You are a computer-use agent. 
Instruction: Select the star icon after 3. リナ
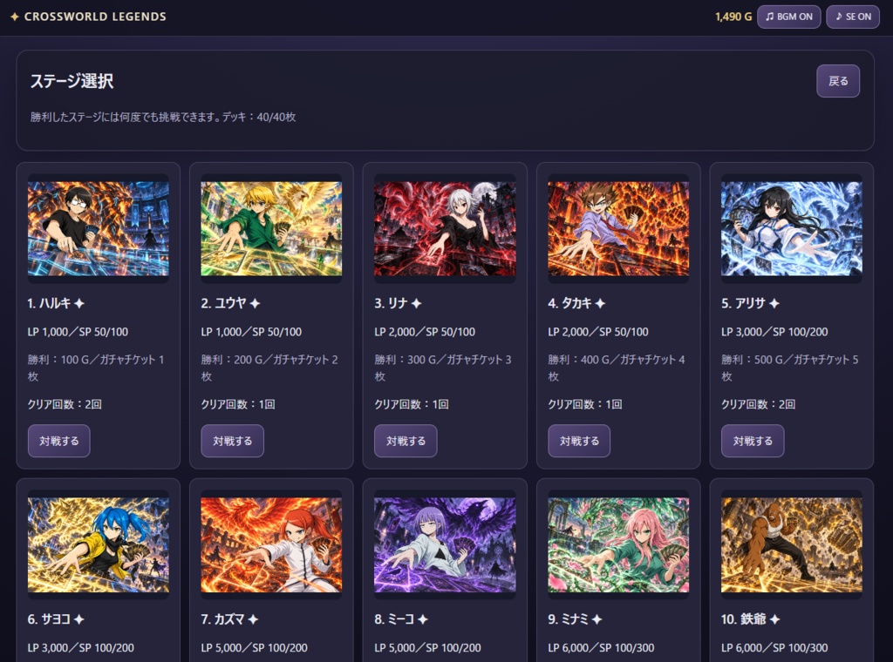(416, 304)
